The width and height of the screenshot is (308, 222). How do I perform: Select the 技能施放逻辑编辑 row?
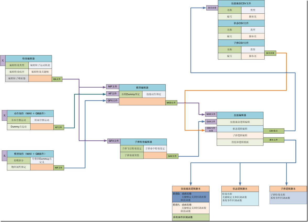240,122
